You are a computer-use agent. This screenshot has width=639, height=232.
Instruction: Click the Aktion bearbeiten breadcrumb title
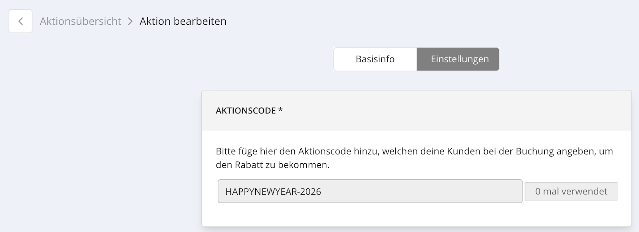[183, 21]
